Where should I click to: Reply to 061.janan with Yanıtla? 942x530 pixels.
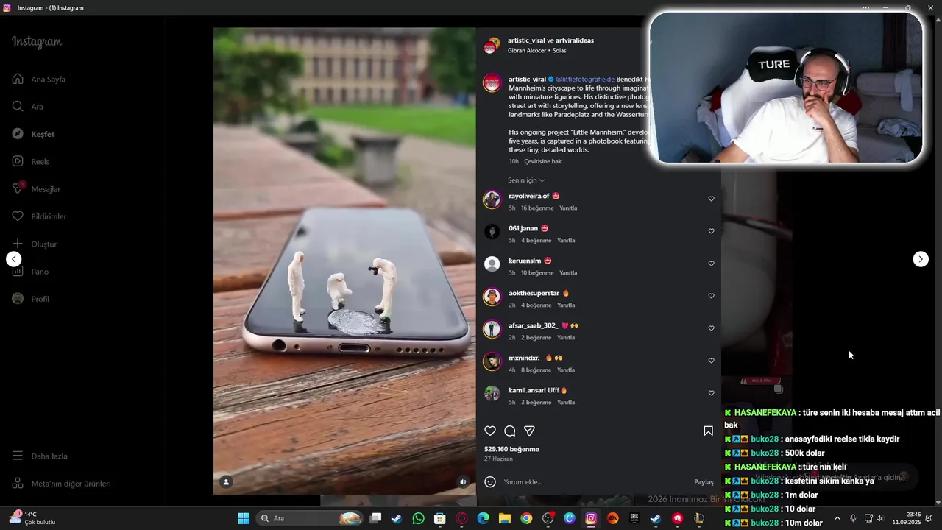coord(566,241)
